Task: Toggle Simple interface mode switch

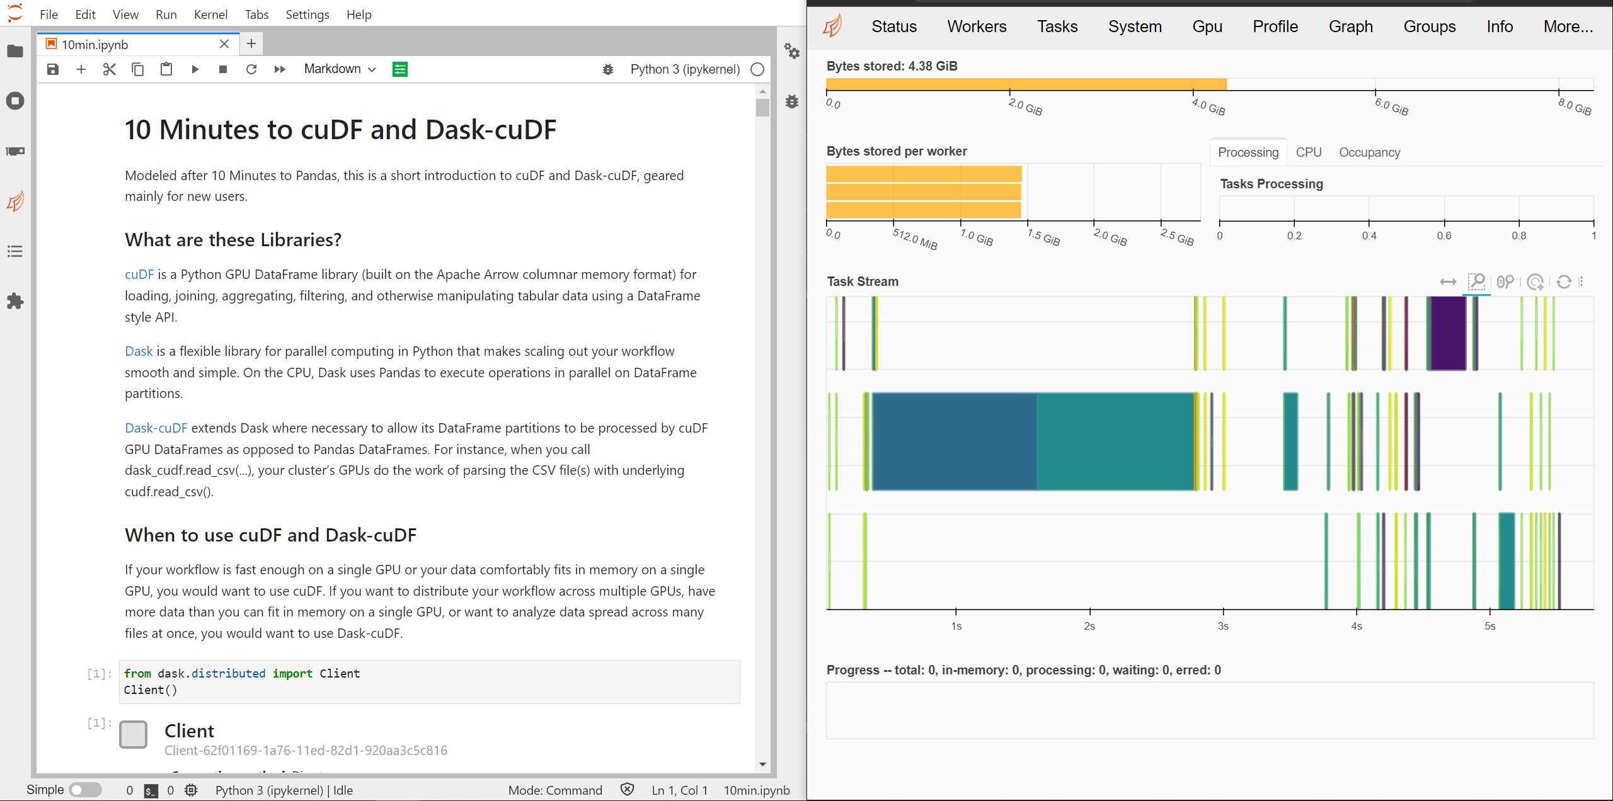Action: click(85, 790)
